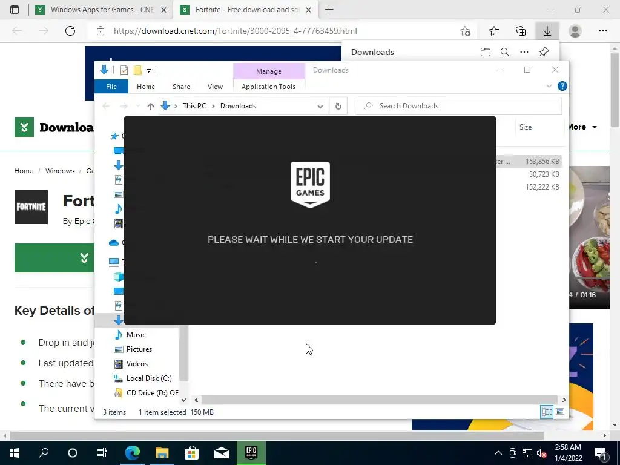Open Microsoft Edge from the taskbar

coord(133,453)
